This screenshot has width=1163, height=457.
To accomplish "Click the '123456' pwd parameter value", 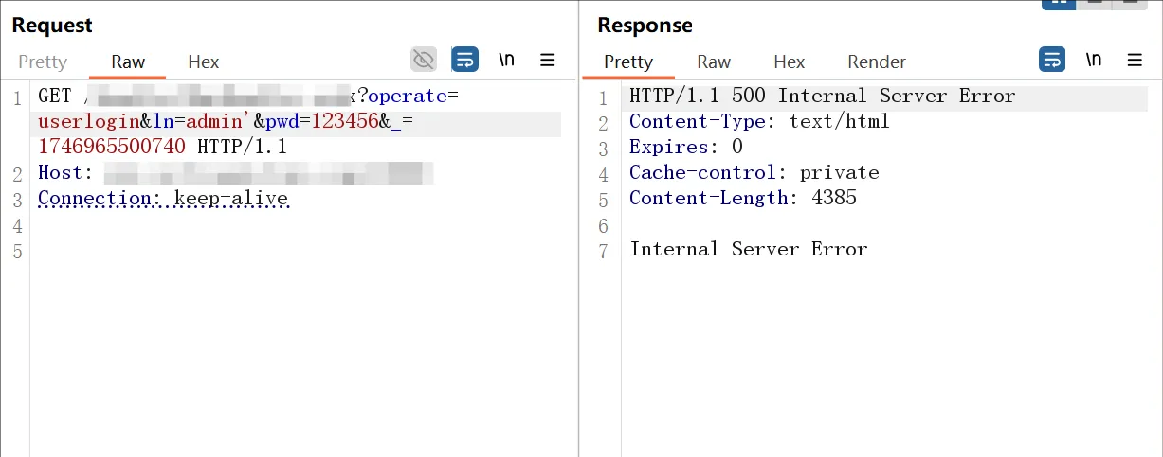I will pyautogui.click(x=346, y=121).
